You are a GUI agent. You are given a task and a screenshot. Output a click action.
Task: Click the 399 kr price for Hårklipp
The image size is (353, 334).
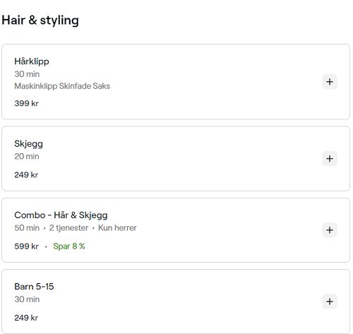tap(26, 103)
